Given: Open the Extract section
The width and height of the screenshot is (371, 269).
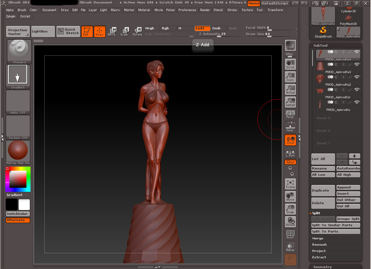Looking at the screenshot, I should tap(319, 257).
